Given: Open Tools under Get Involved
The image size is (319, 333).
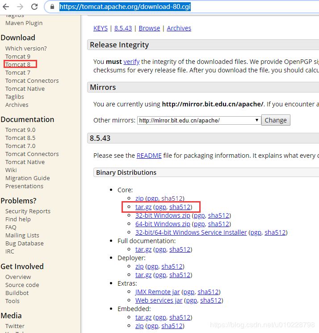Looking at the screenshot, I should pyautogui.click(x=13, y=301).
